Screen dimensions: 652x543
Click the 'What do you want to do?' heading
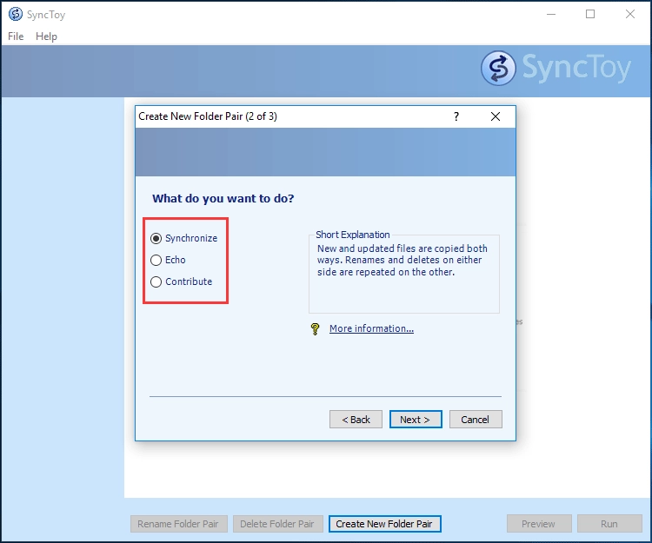[223, 199]
